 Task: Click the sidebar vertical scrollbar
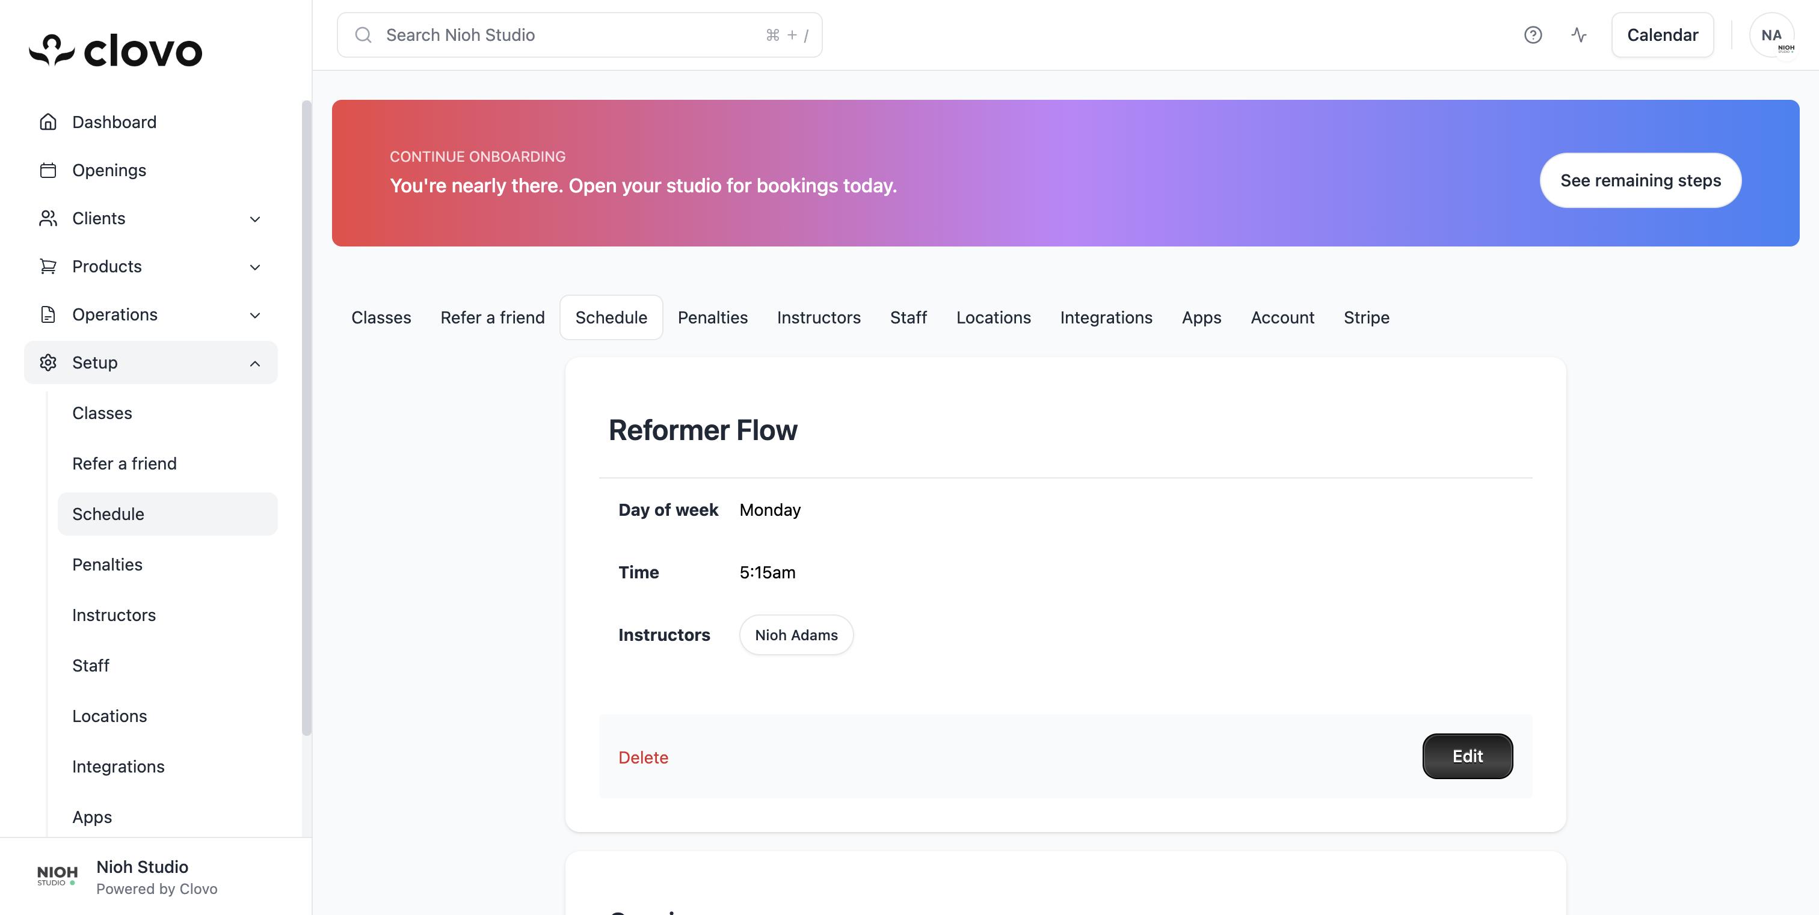coord(306,418)
